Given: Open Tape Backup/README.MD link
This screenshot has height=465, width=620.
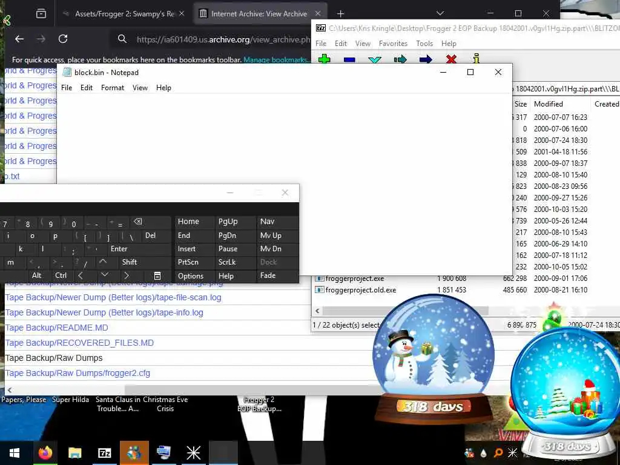Looking at the screenshot, I should coord(56,328).
